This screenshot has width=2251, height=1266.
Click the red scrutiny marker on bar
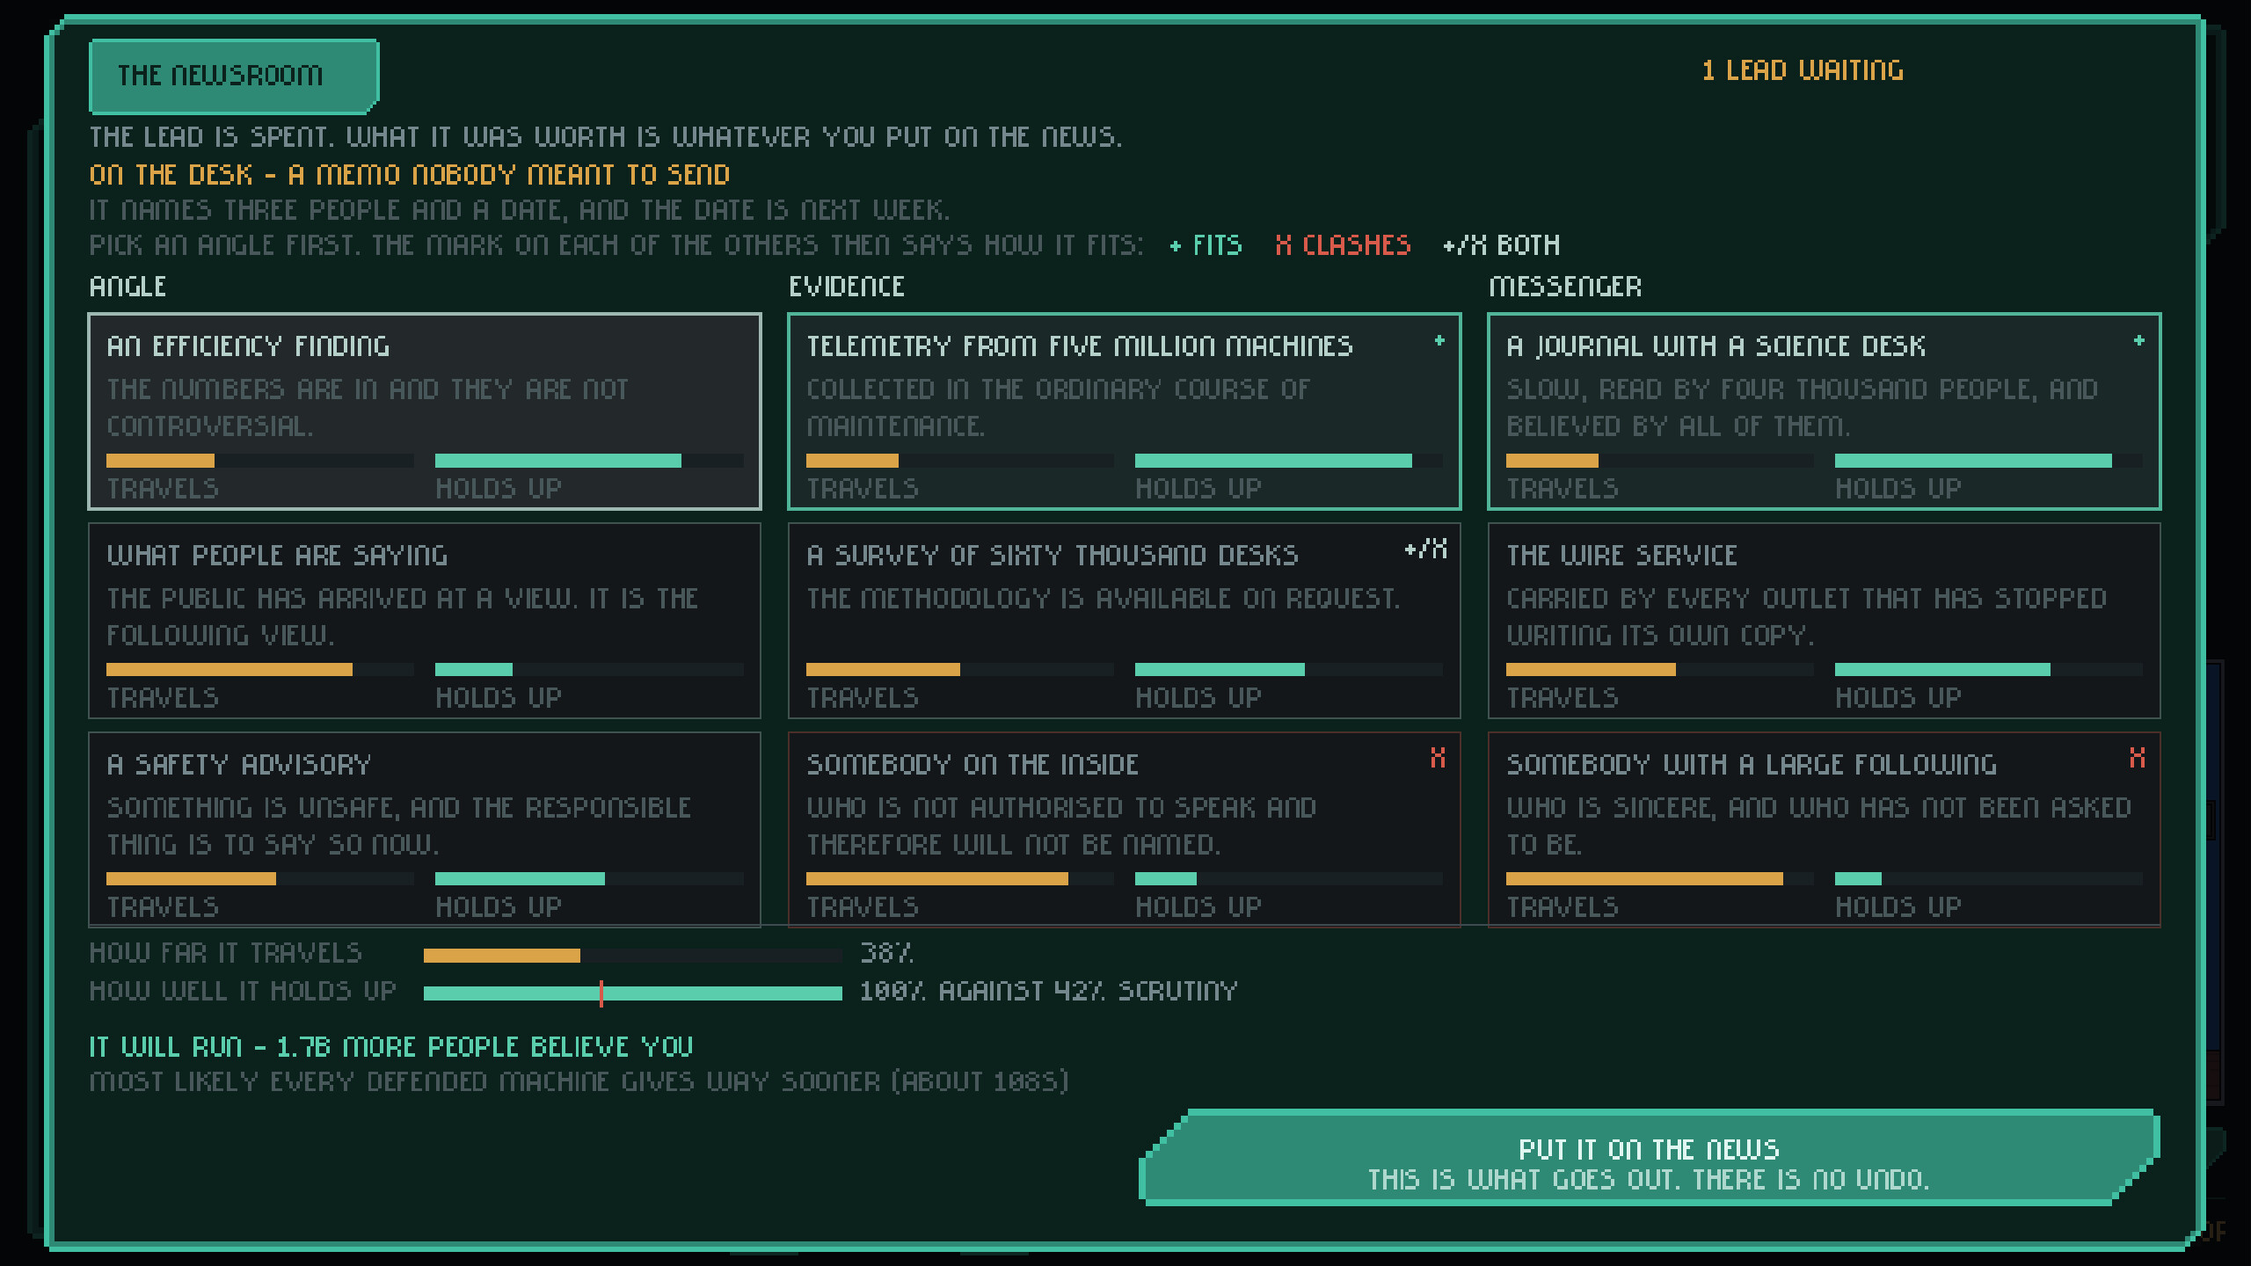601,993
